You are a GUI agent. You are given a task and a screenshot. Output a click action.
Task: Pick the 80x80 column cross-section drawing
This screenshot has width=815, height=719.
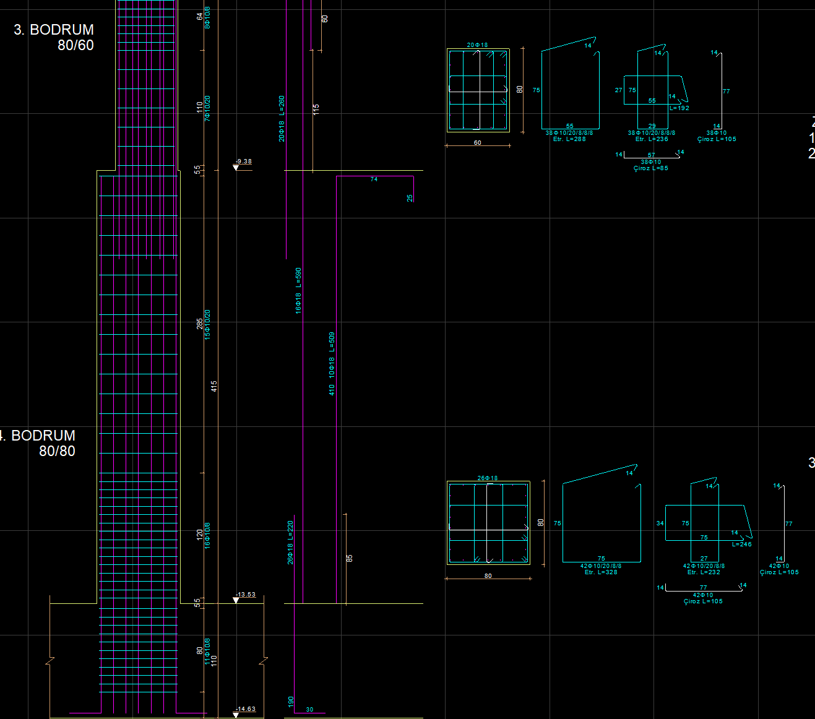(488, 523)
